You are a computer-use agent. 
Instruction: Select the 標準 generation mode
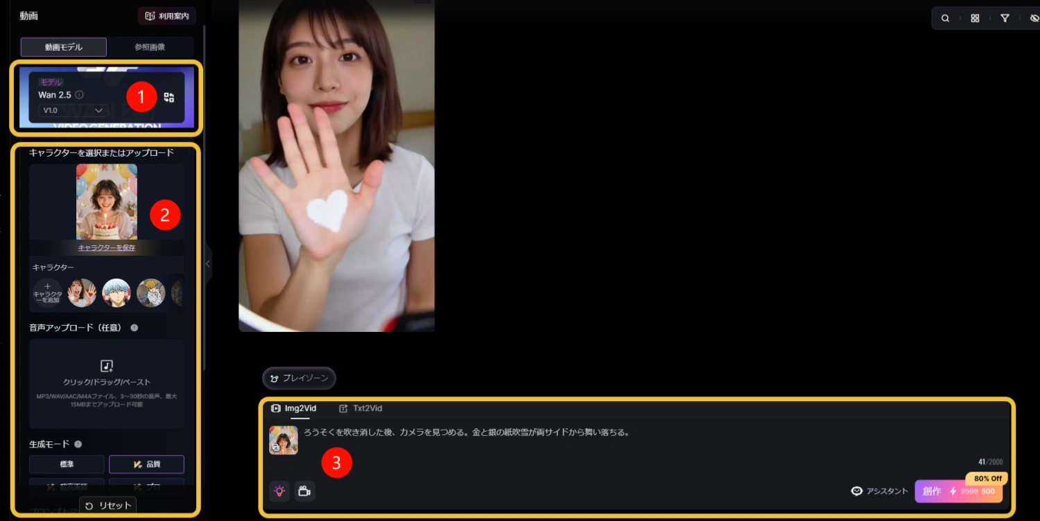(x=67, y=464)
